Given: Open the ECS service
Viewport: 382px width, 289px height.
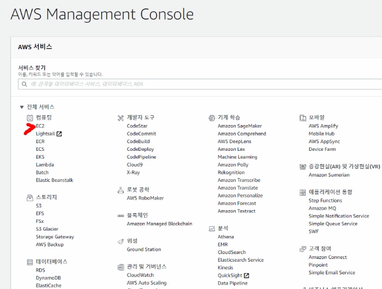Looking at the screenshot, I should pos(40,149).
